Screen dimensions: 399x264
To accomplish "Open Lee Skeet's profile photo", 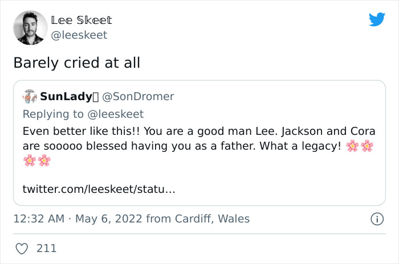I will click(30, 27).
